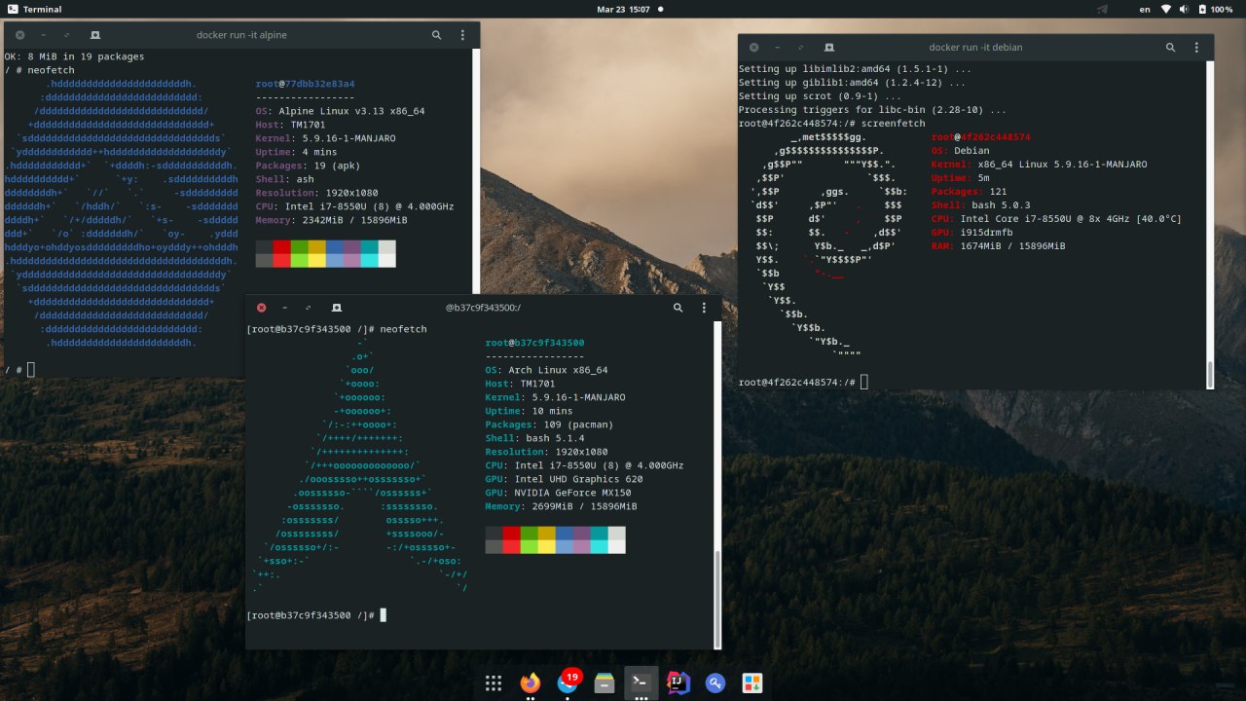
Task: Click scrollbar thumb in the debian terminal
Action: (x=1210, y=374)
